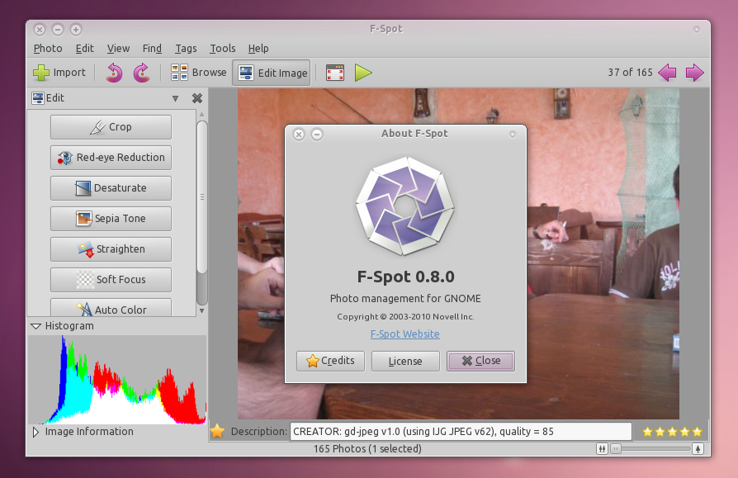Image resolution: width=738 pixels, height=478 pixels.
Task: Set rating to one star
Action: click(x=648, y=432)
